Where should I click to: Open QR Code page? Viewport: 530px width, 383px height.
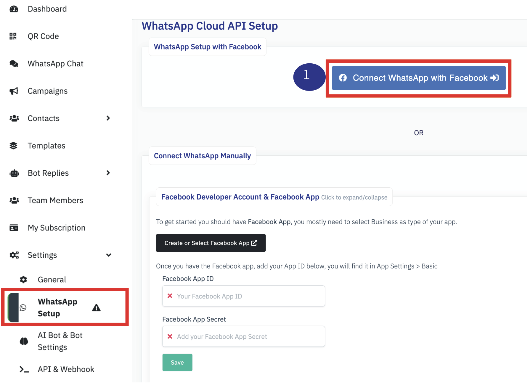click(43, 36)
